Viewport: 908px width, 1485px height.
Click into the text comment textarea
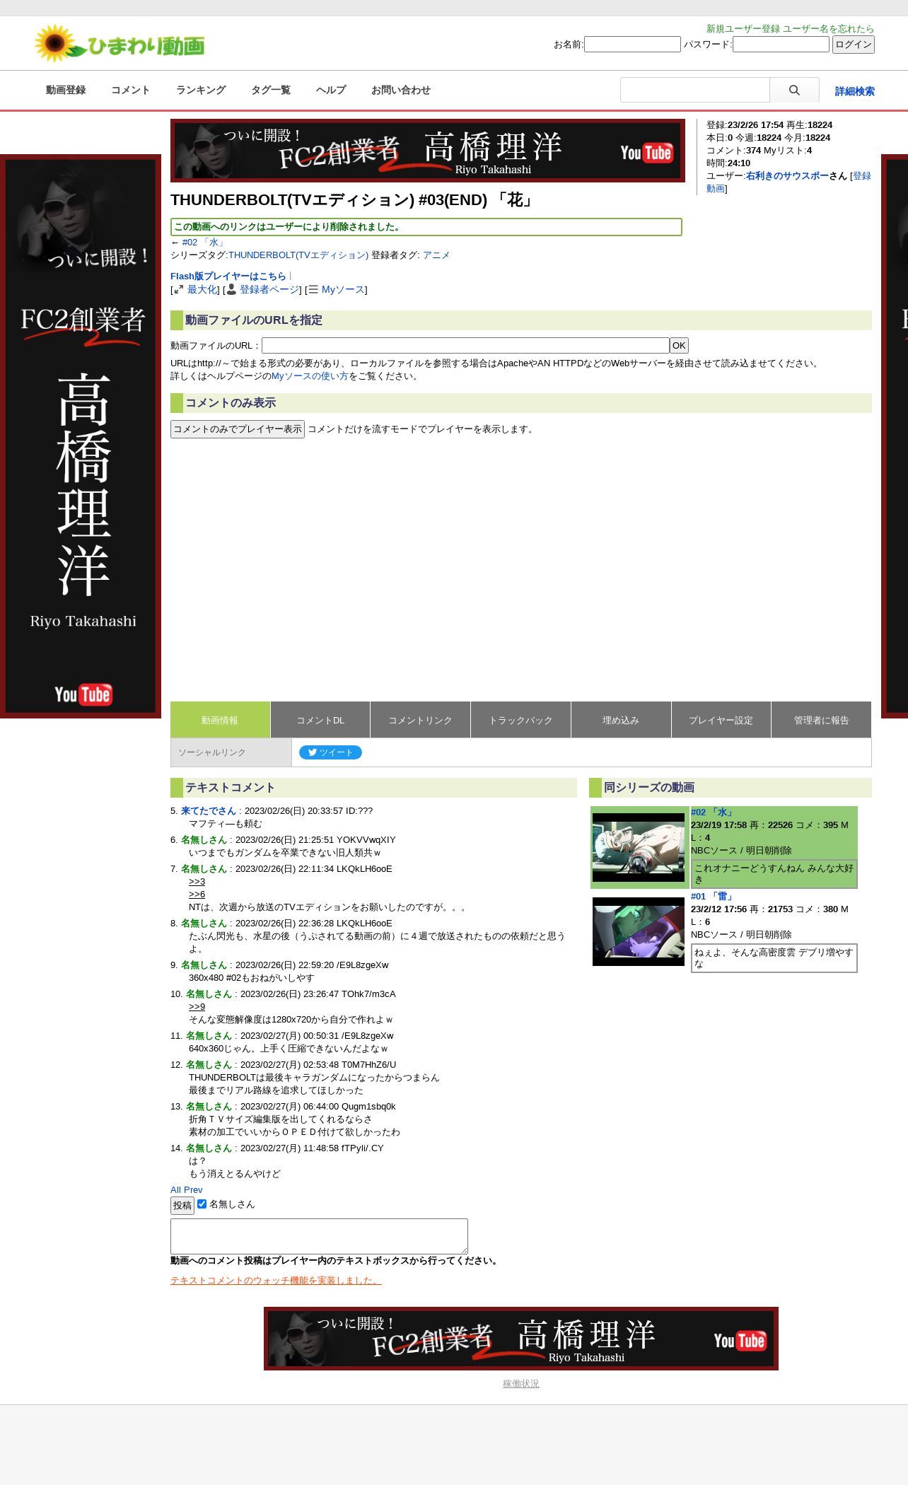(x=319, y=1236)
